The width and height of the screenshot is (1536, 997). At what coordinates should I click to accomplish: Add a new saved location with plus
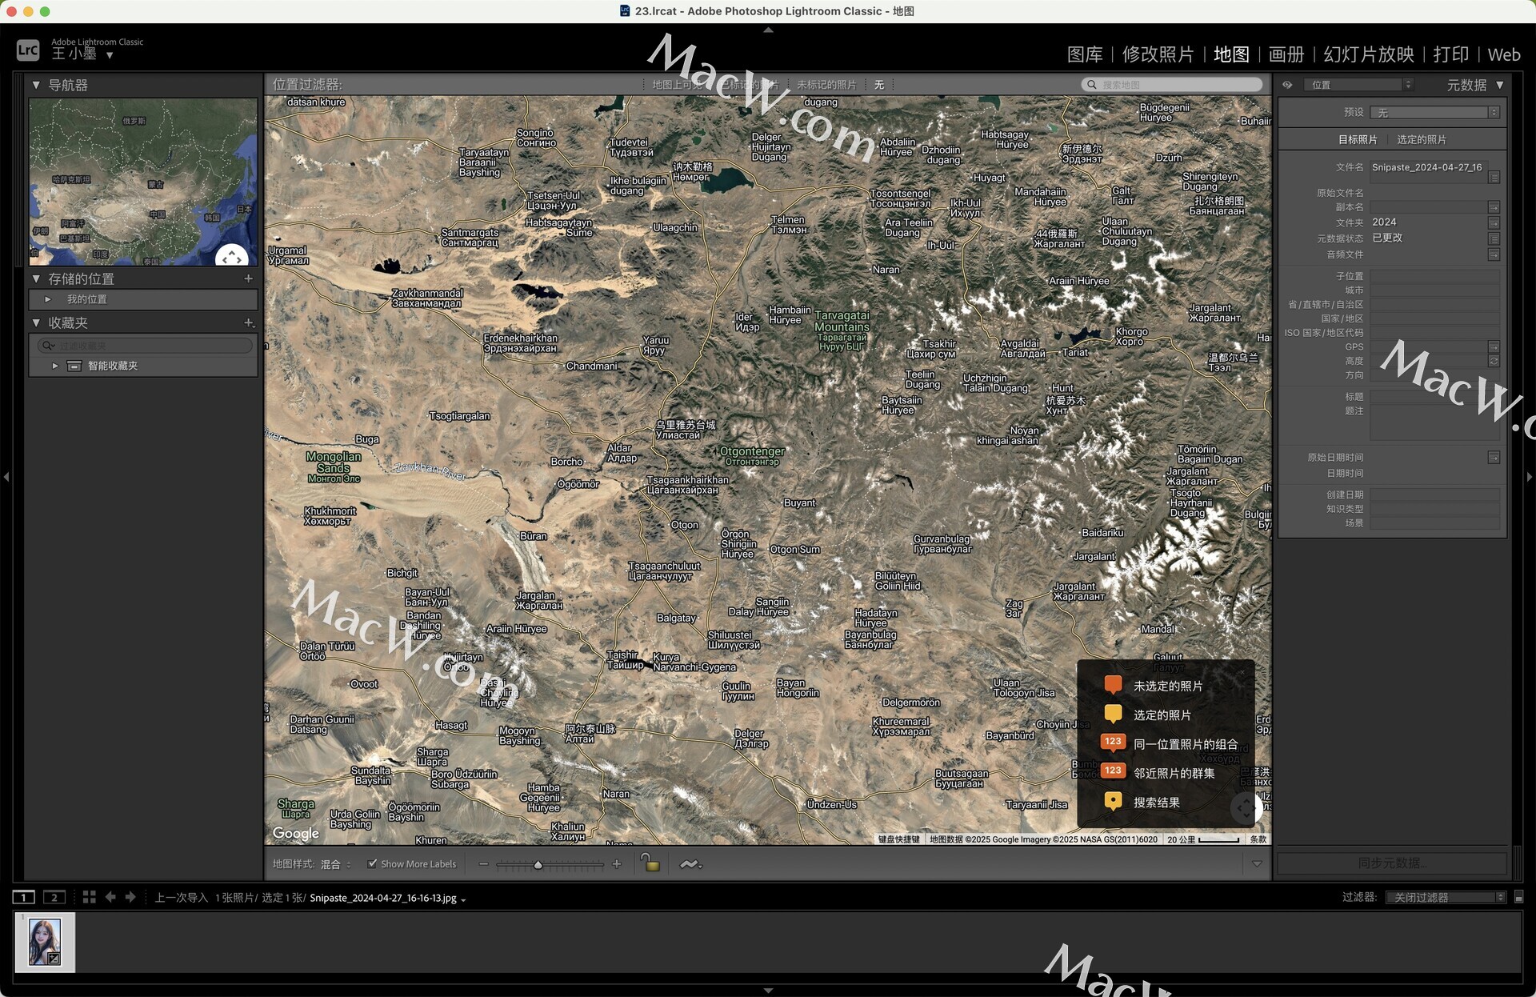click(x=248, y=278)
